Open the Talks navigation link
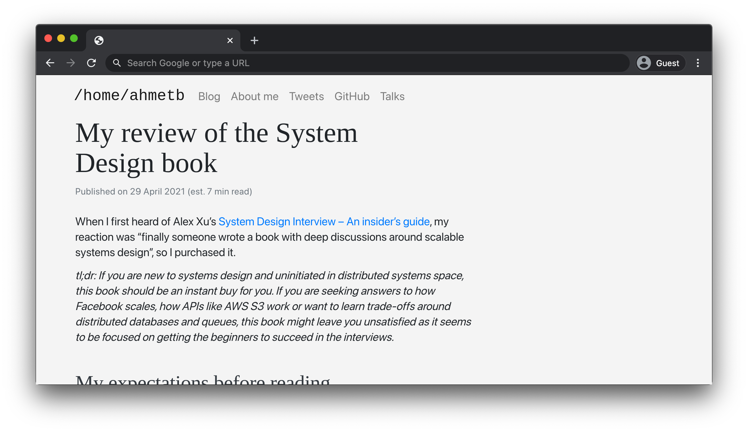The image size is (748, 432). pos(392,96)
